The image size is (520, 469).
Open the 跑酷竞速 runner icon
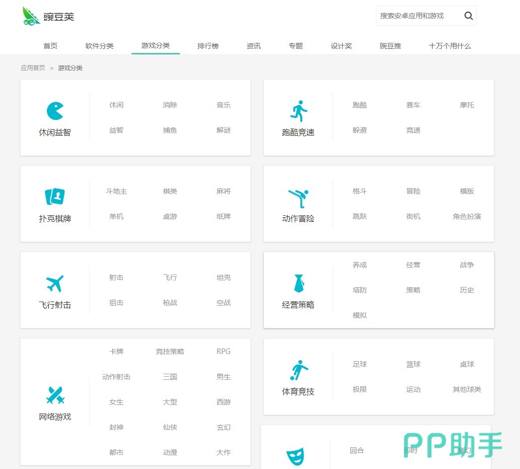pyautogui.click(x=298, y=111)
